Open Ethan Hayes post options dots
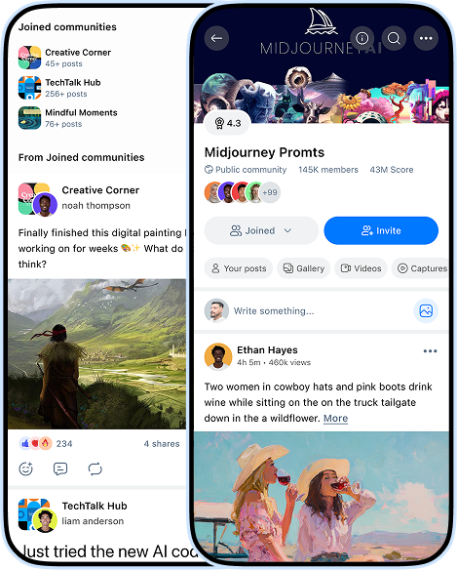The width and height of the screenshot is (457, 570). [x=430, y=351]
